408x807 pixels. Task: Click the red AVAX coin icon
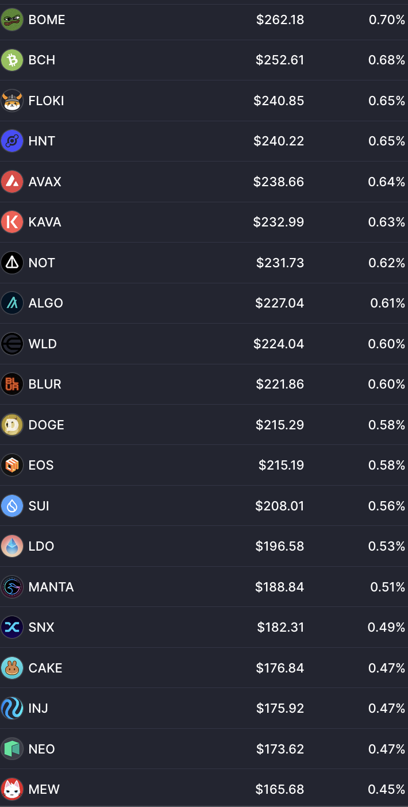point(12,182)
